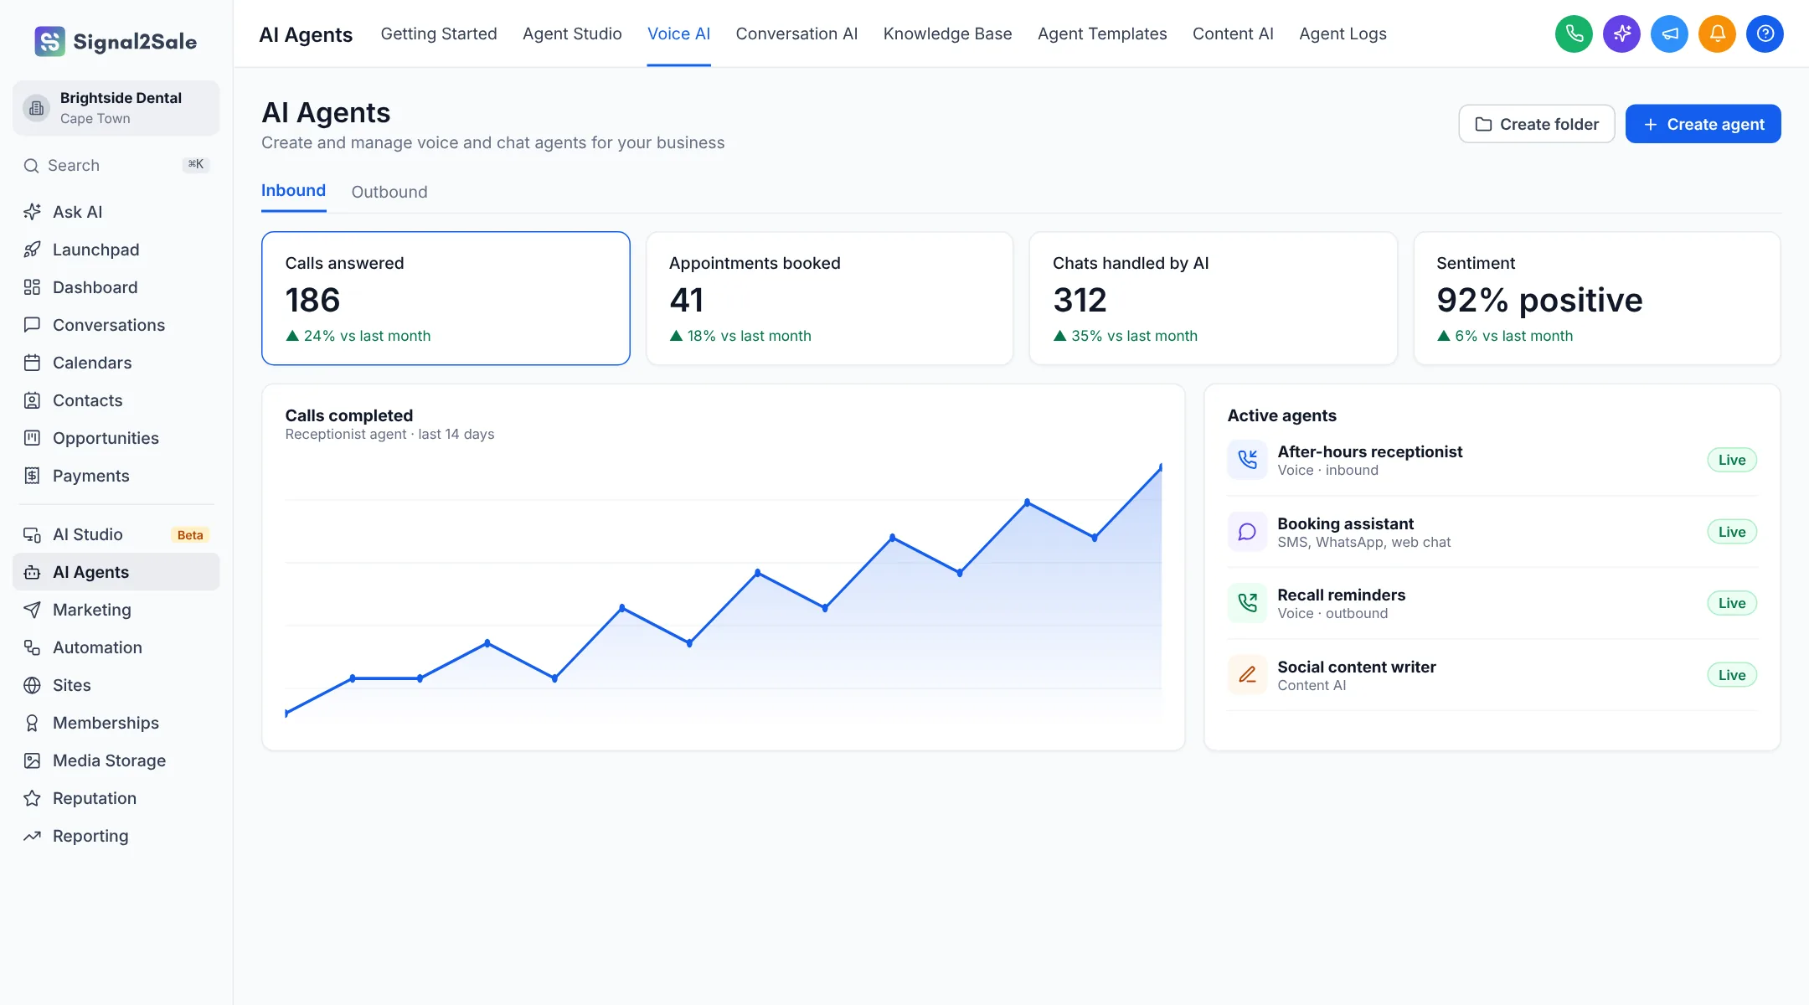Click the Memberships badge icon
1809x1005 pixels.
tap(32, 723)
